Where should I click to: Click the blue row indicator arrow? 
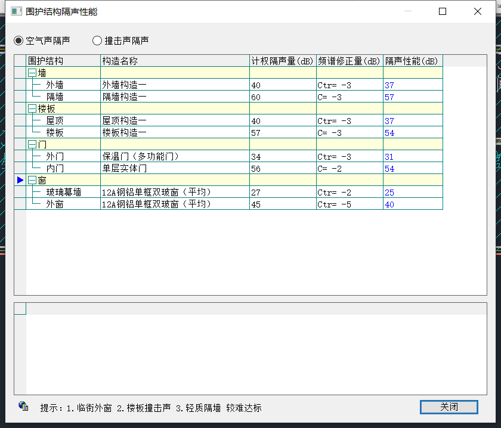(x=20, y=180)
